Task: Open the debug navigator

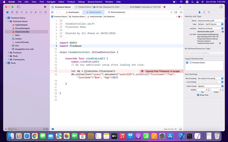Action: pos(36,12)
